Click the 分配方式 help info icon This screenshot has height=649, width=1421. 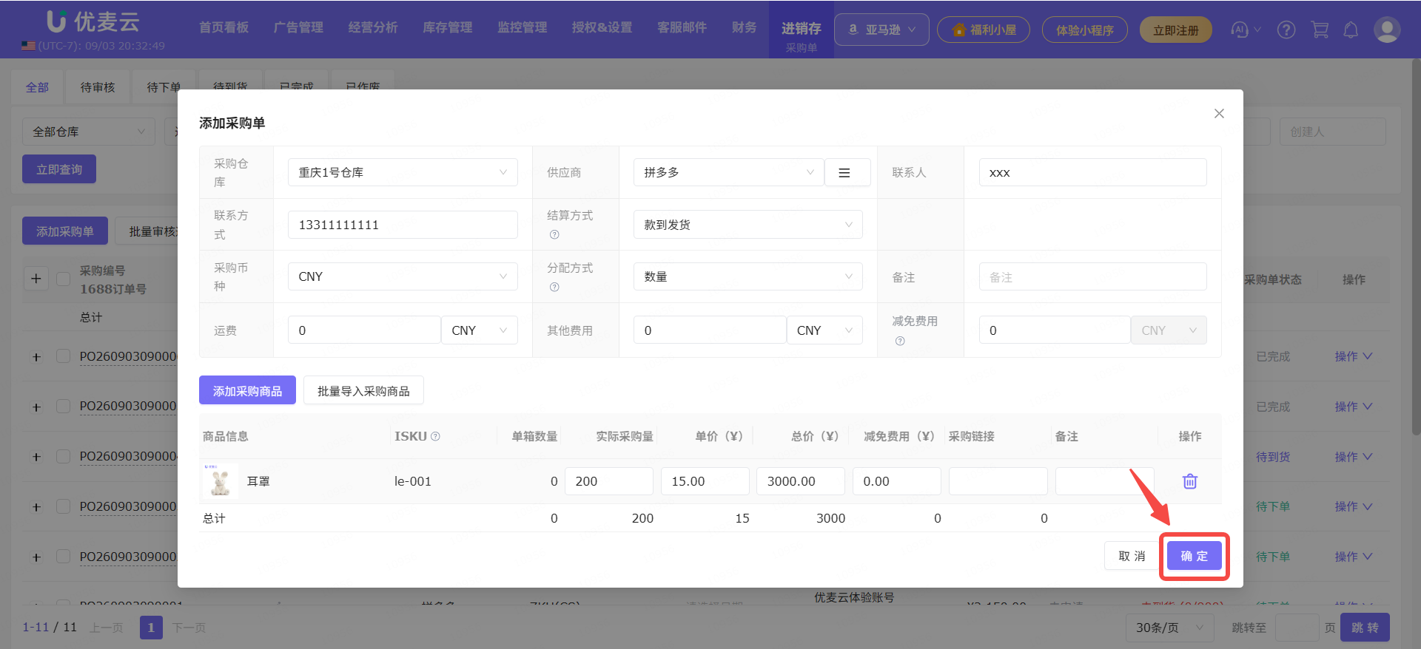(x=554, y=287)
